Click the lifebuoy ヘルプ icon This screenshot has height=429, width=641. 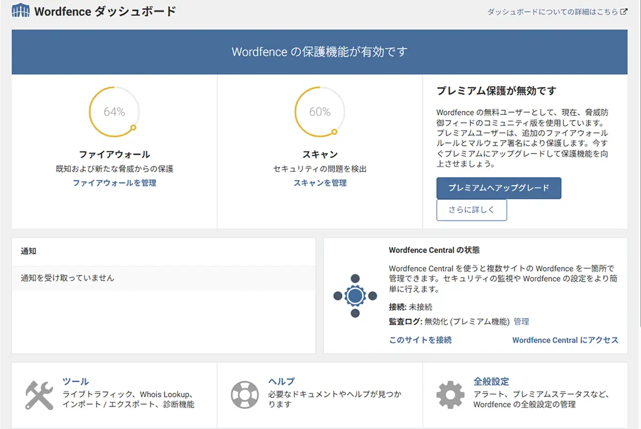[x=245, y=395]
